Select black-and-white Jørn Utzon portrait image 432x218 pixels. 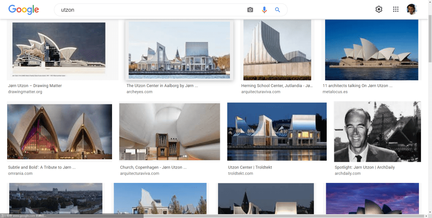coord(377,131)
